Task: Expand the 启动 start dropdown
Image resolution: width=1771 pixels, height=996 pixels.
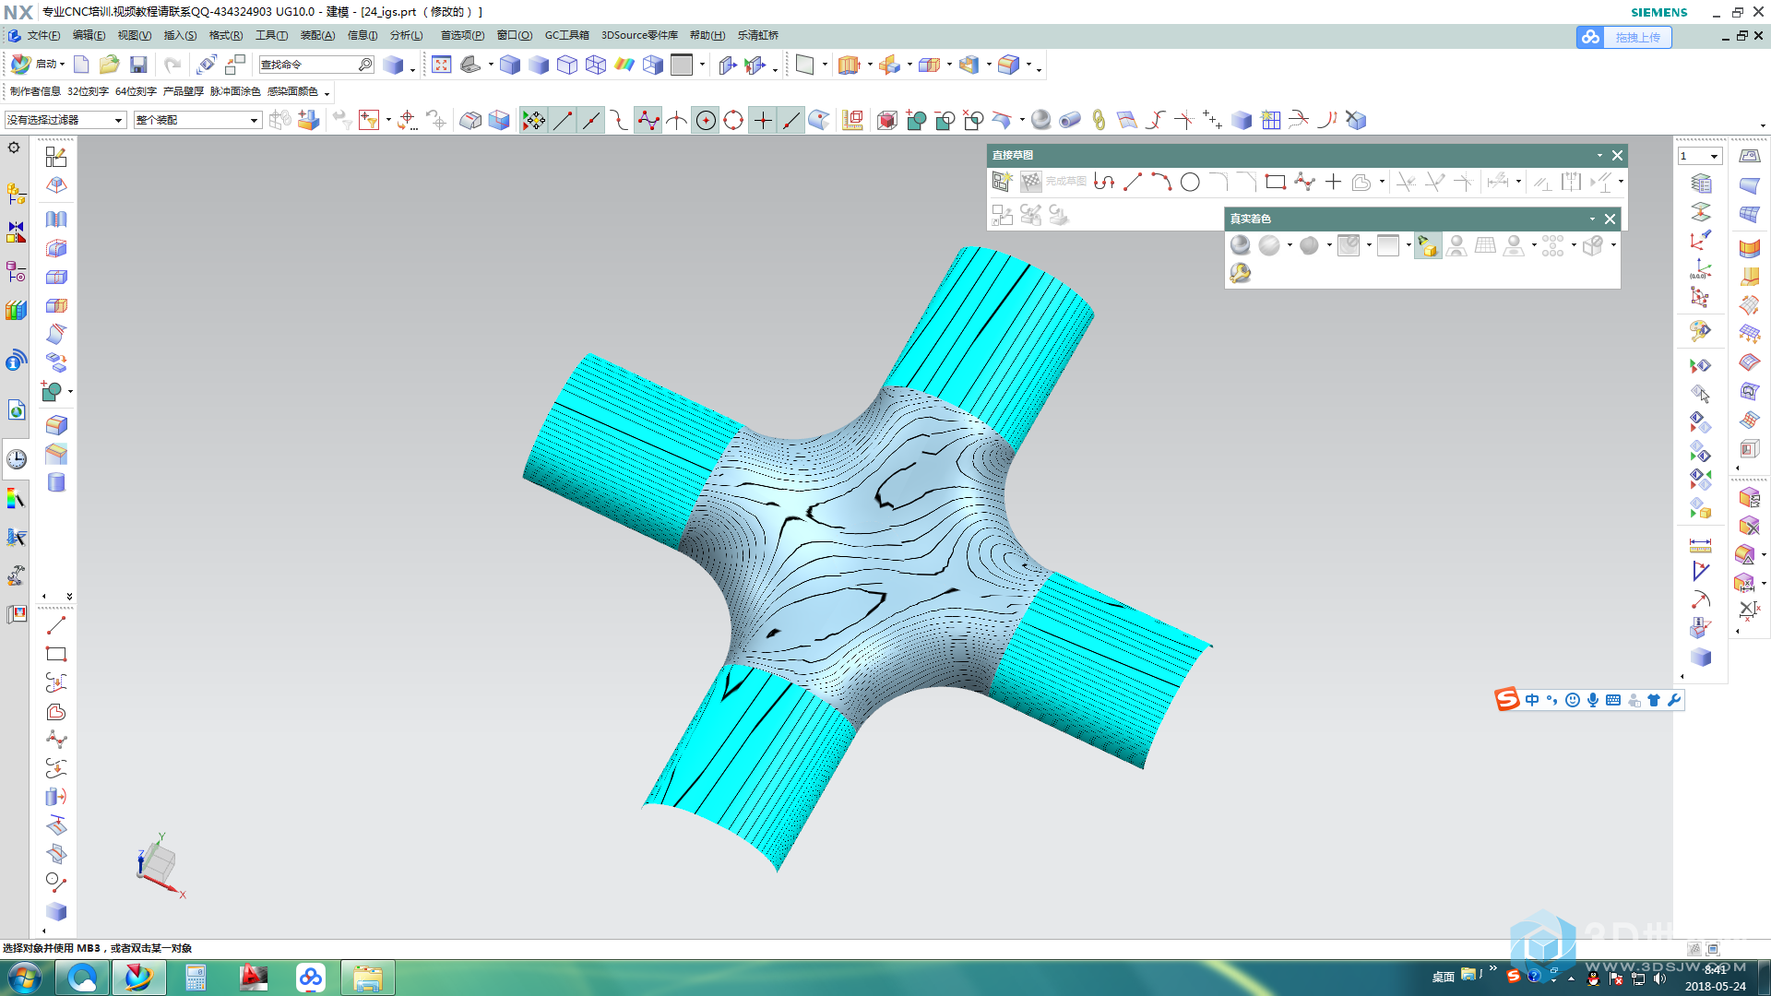Action: (62, 65)
